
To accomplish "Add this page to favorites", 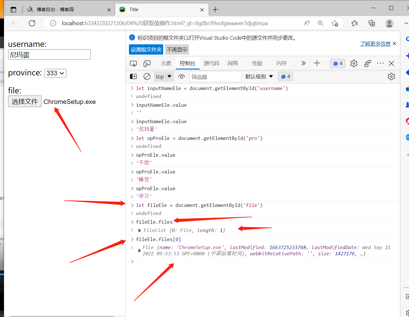I will pos(335,23).
